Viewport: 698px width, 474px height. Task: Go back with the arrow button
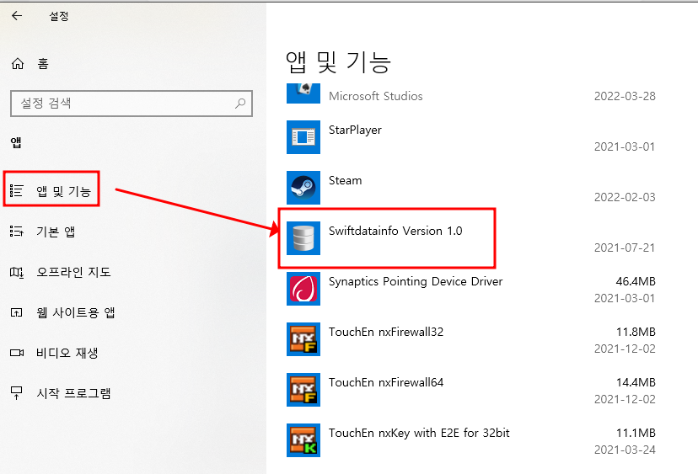(x=17, y=16)
